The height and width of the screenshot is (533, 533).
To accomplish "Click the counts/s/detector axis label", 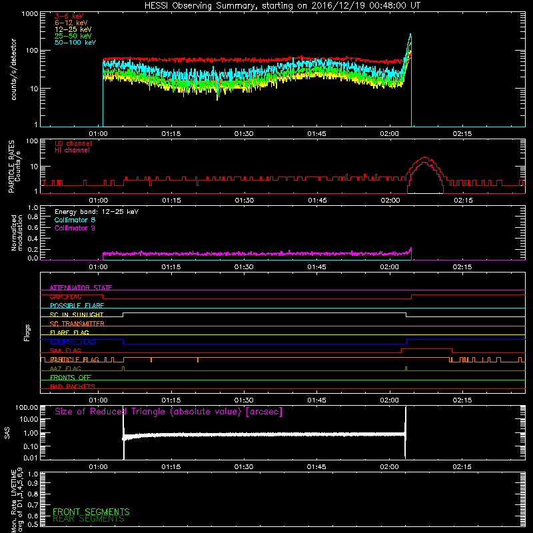I will [x=13, y=69].
